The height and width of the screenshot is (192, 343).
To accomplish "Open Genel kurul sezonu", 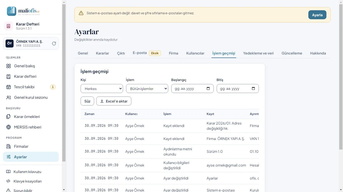I will click(31, 97).
